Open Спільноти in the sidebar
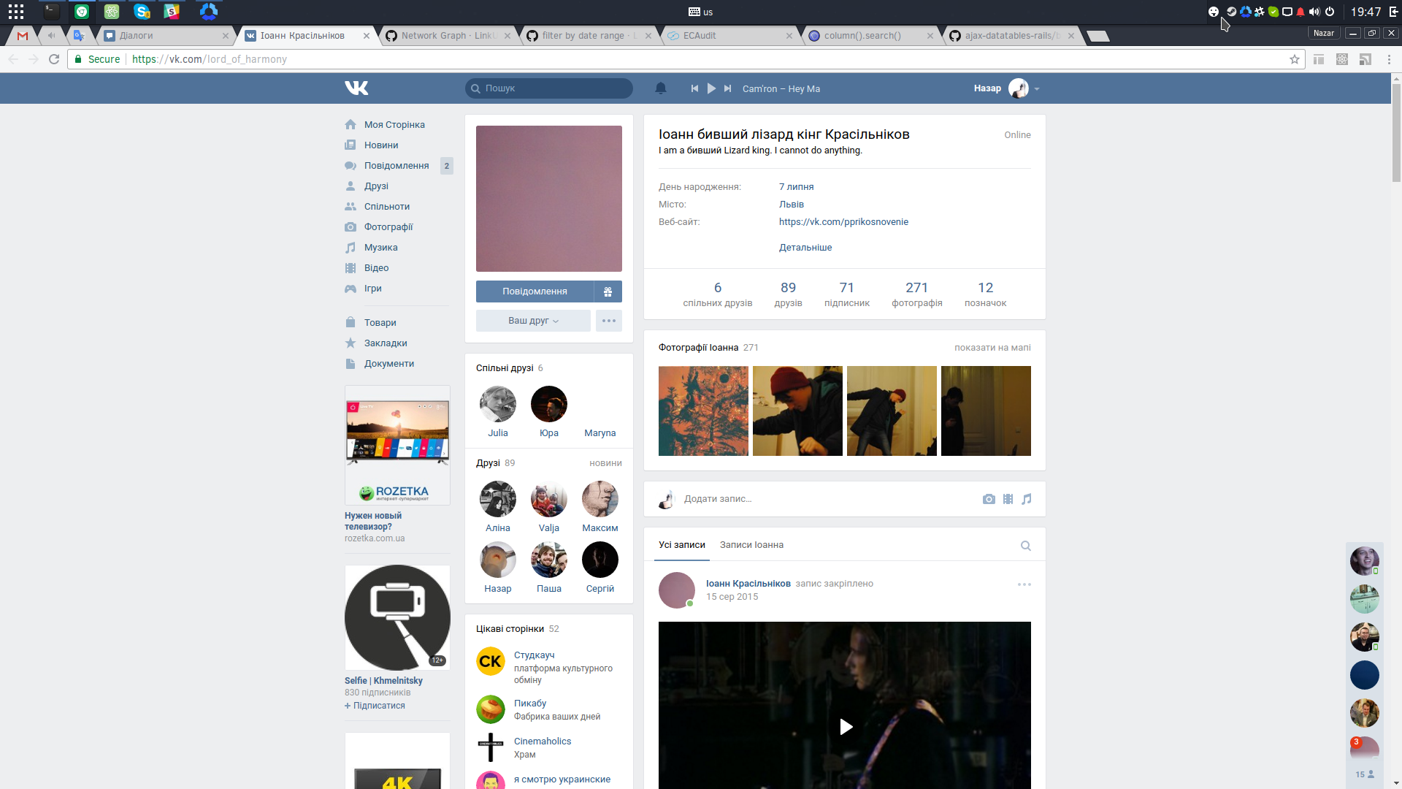 387,207
